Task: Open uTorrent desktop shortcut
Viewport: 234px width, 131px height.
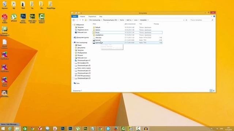Action: coord(14,17)
